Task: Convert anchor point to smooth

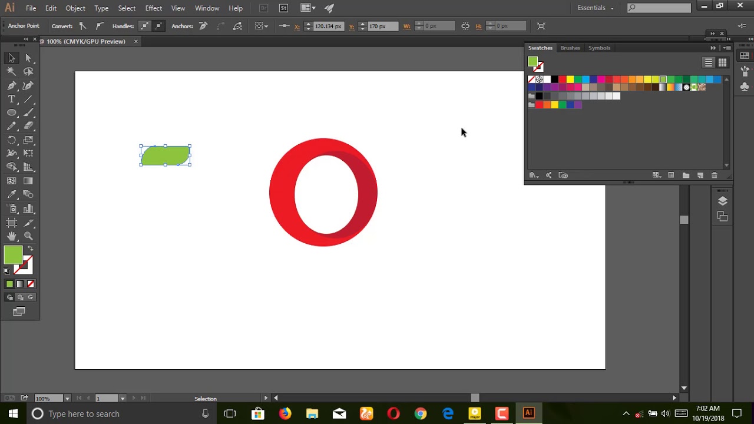Action: [x=100, y=26]
